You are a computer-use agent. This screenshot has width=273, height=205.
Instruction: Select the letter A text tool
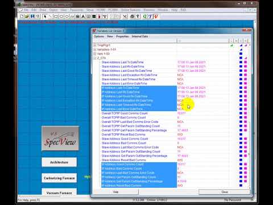click(x=83, y=17)
